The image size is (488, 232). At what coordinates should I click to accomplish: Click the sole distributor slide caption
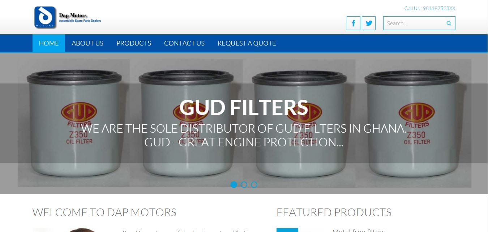click(x=244, y=135)
